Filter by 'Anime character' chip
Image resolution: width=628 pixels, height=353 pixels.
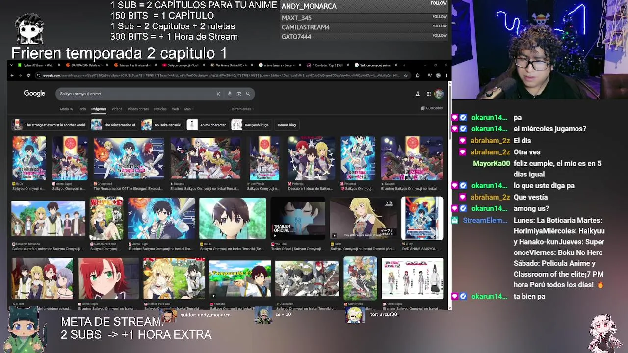(x=208, y=125)
